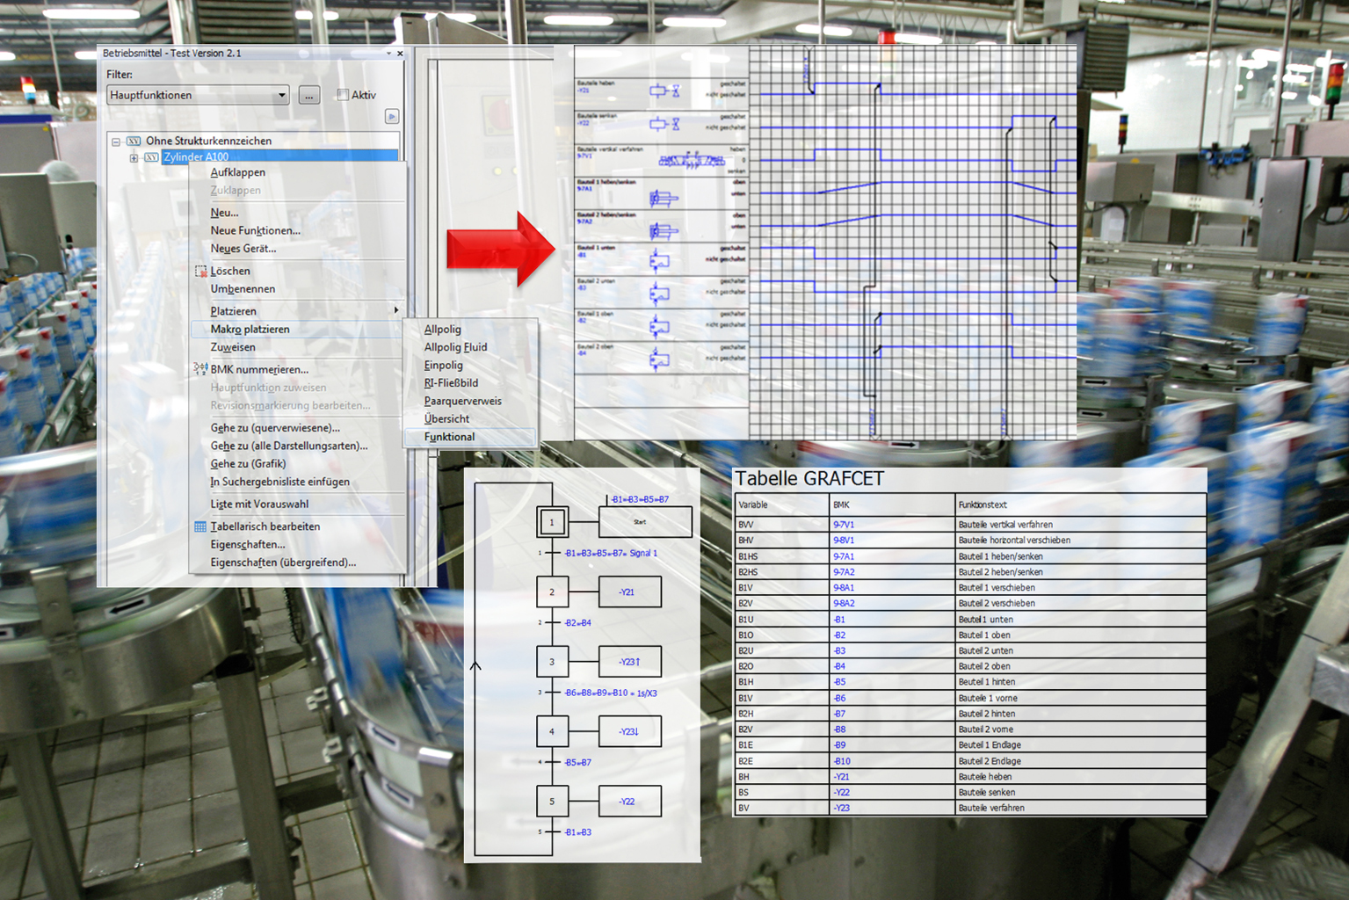Screen dimensions: 1349x900
Task: Click the Zylinder A100 device icon
Action: coord(151,157)
